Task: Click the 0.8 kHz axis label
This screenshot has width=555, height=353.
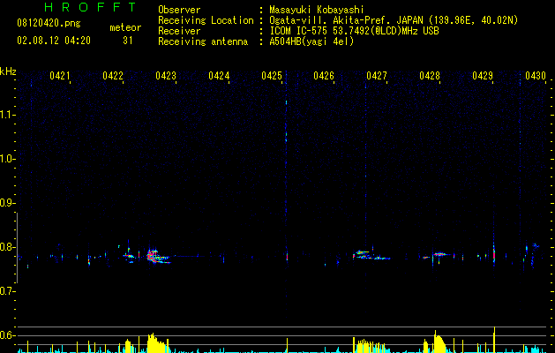Action: pos(6,247)
